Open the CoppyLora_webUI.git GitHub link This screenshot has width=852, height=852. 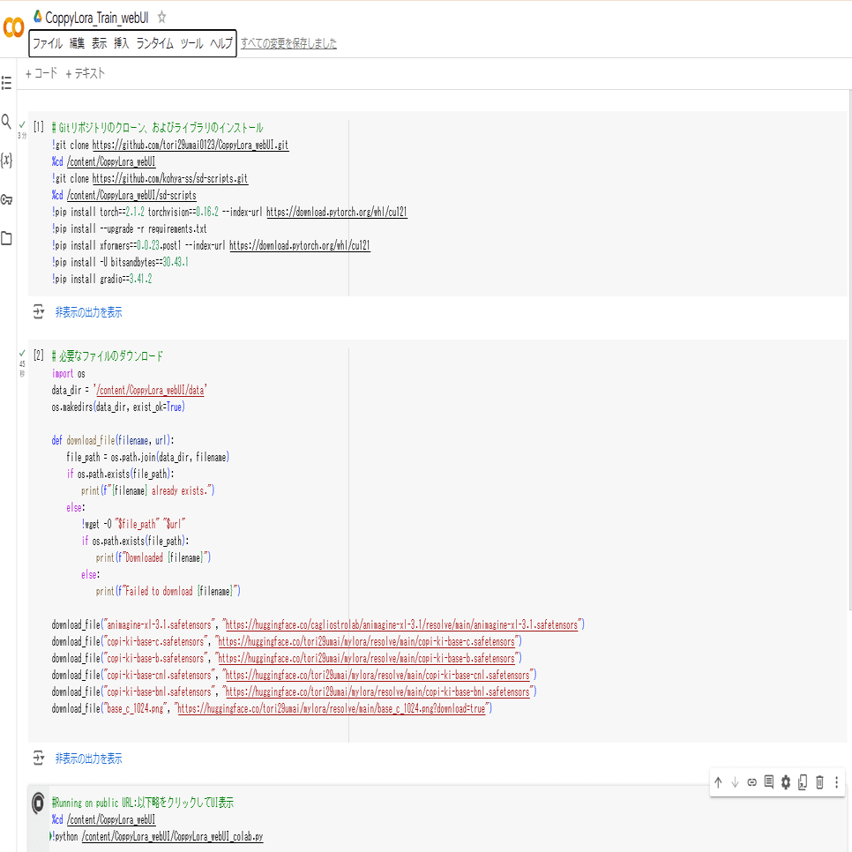(x=191, y=145)
